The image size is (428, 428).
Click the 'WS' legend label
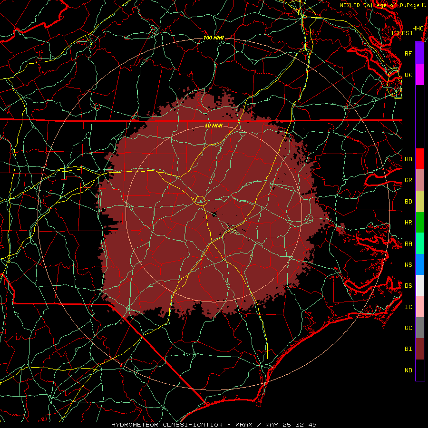coord(408,264)
